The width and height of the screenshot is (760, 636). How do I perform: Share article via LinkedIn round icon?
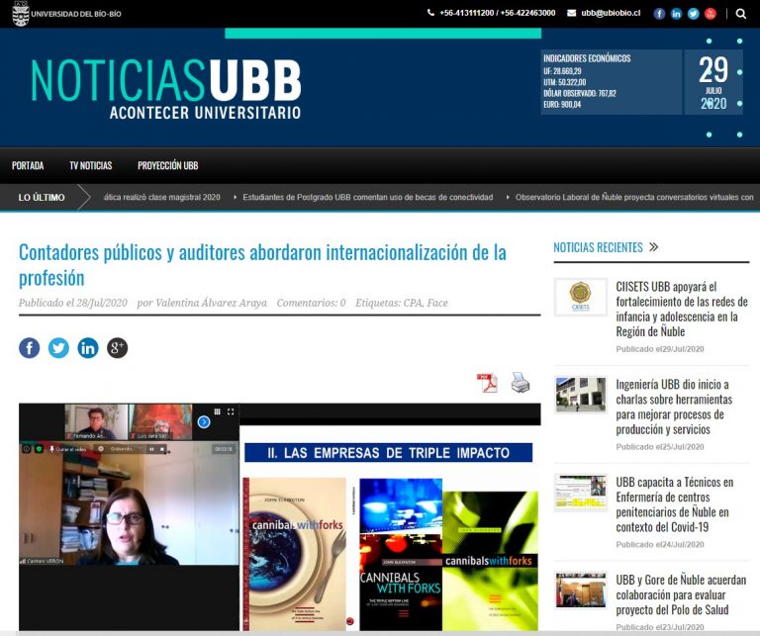(x=88, y=348)
